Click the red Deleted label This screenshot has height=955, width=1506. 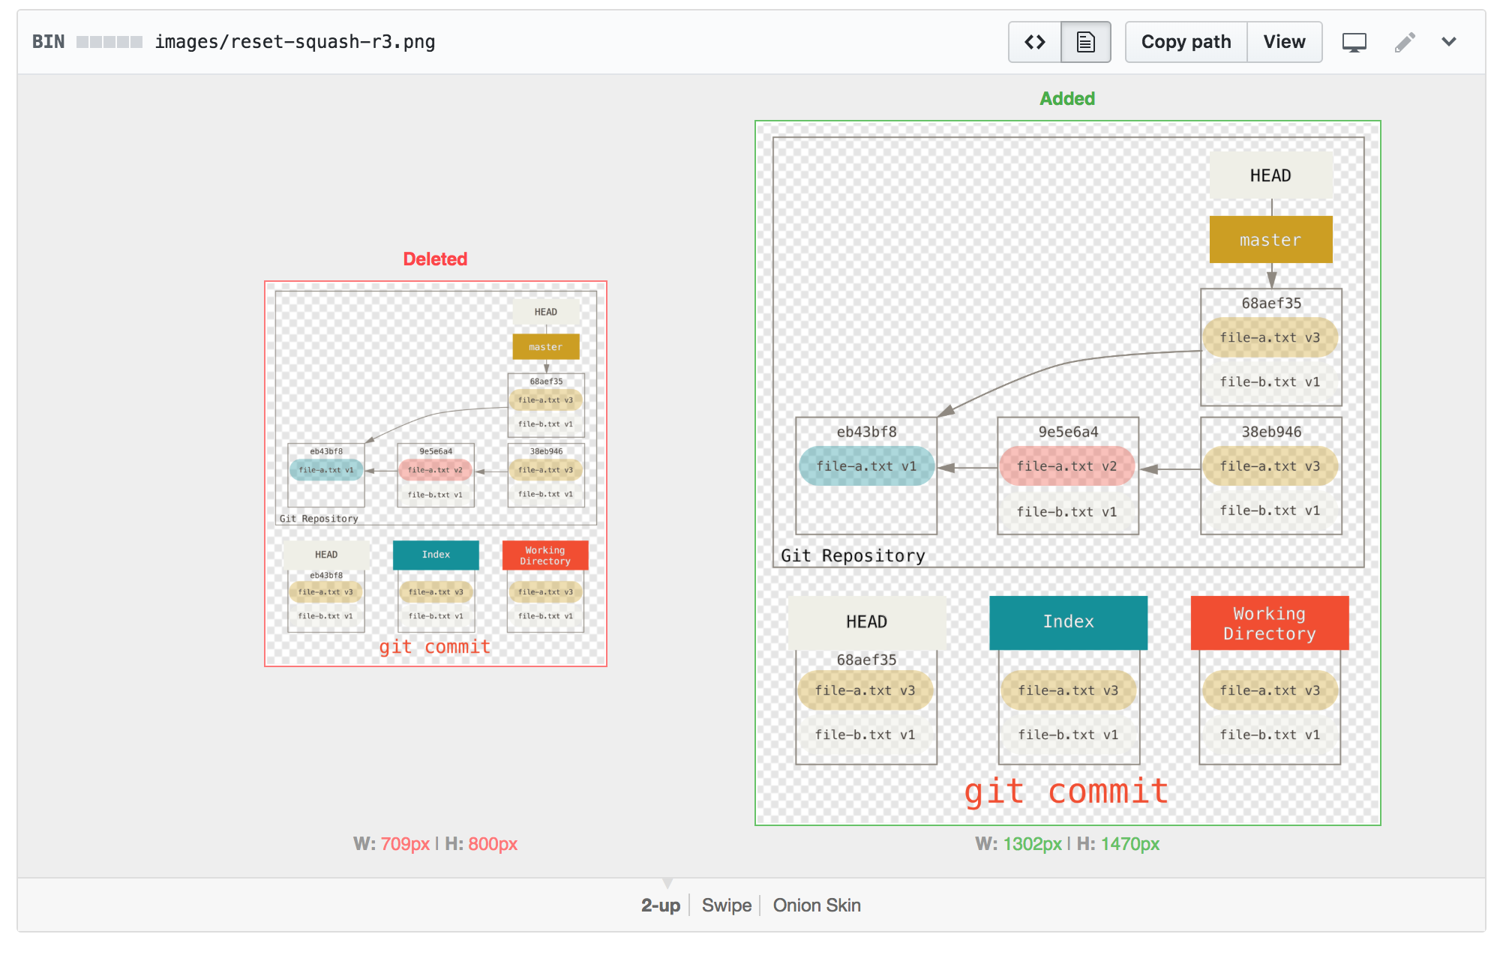(435, 259)
